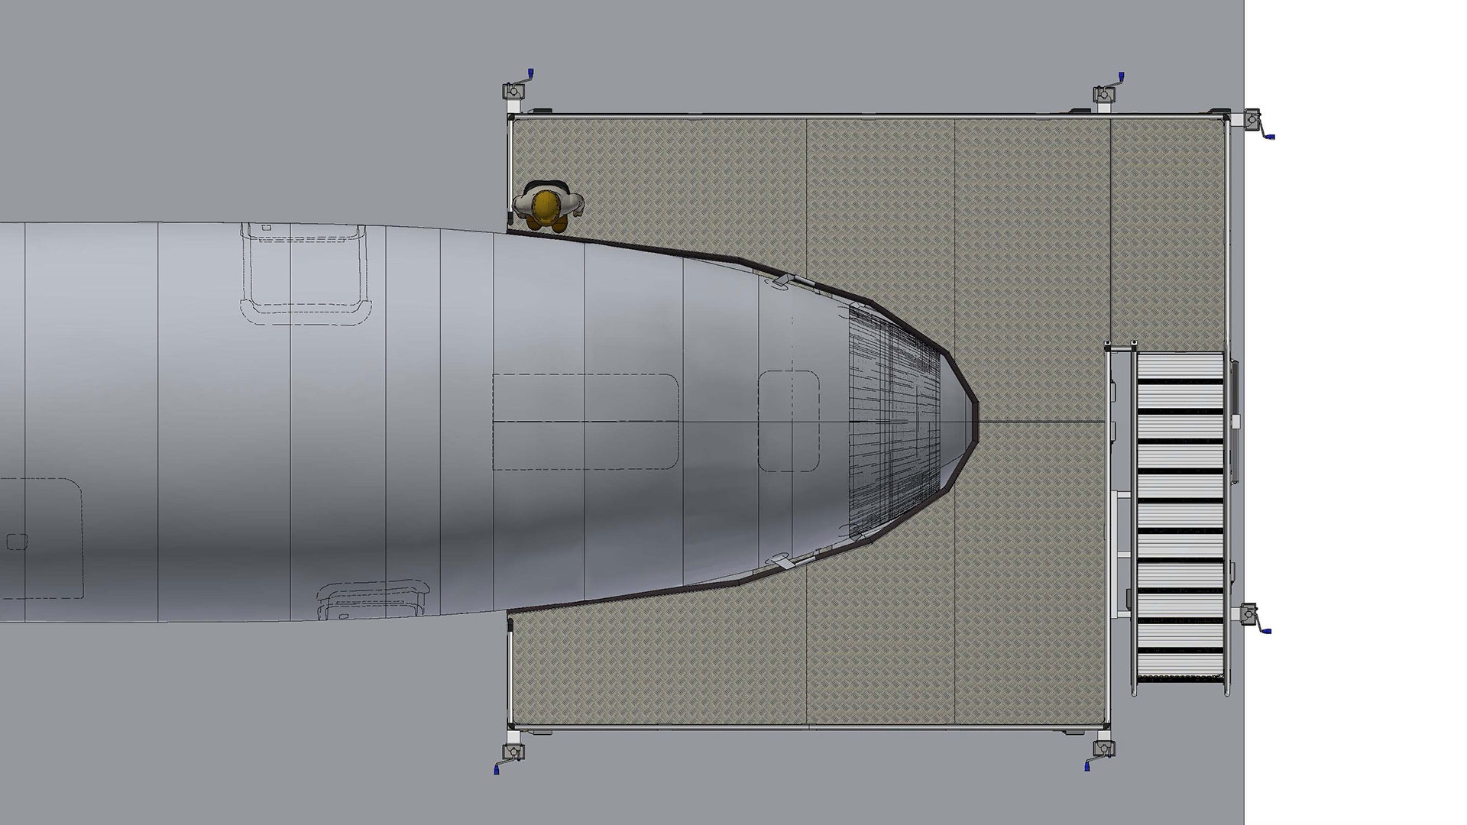
Task: Click the bottom-left stabilizer jack
Action: [x=512, y=752]
